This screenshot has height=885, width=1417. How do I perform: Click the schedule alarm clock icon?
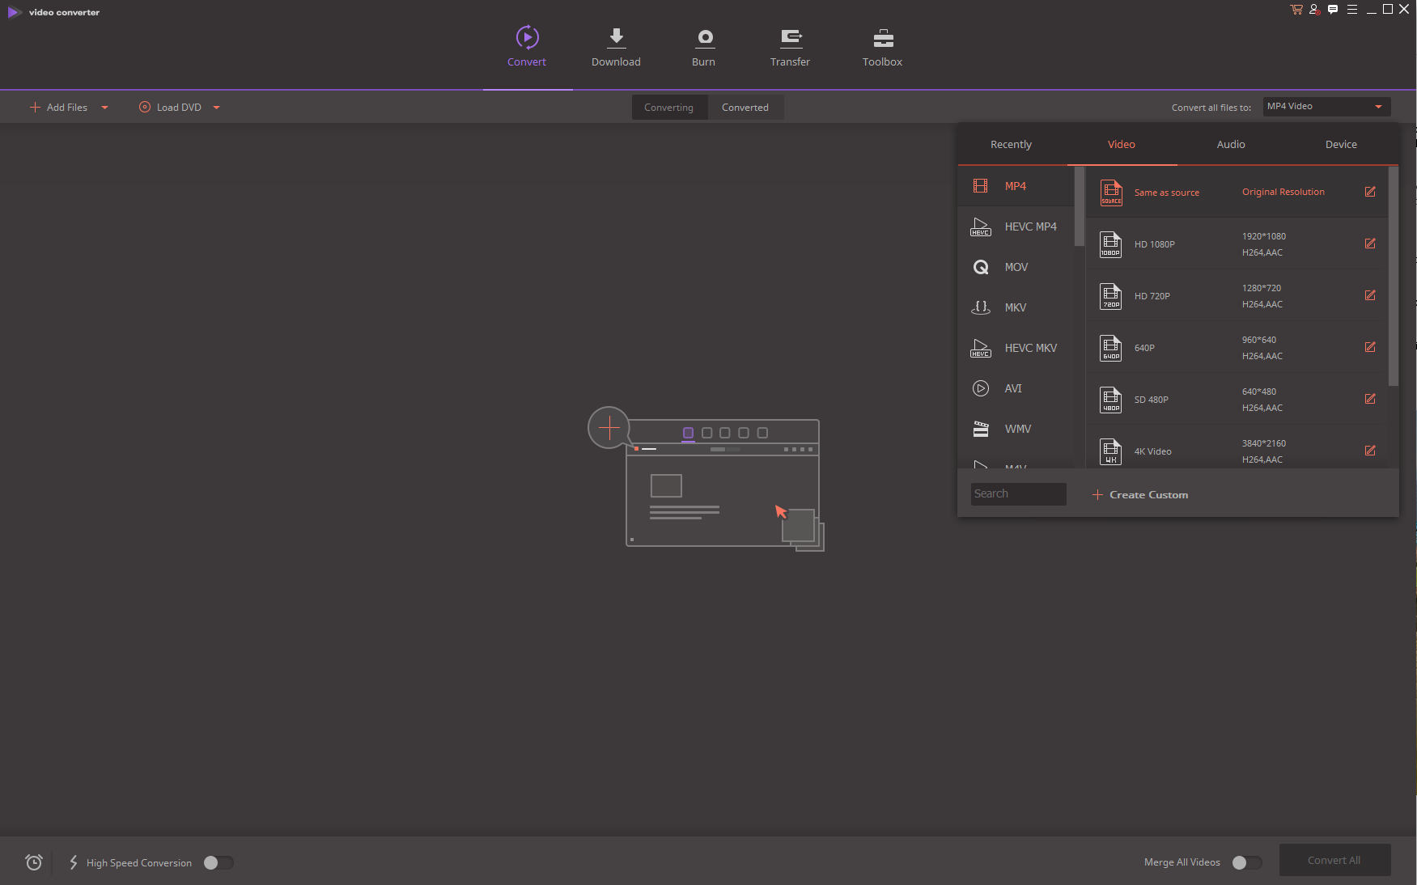(x=34, y=862)
